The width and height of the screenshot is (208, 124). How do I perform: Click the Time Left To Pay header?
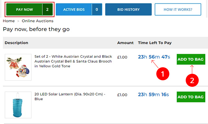(x=155, y=43)
